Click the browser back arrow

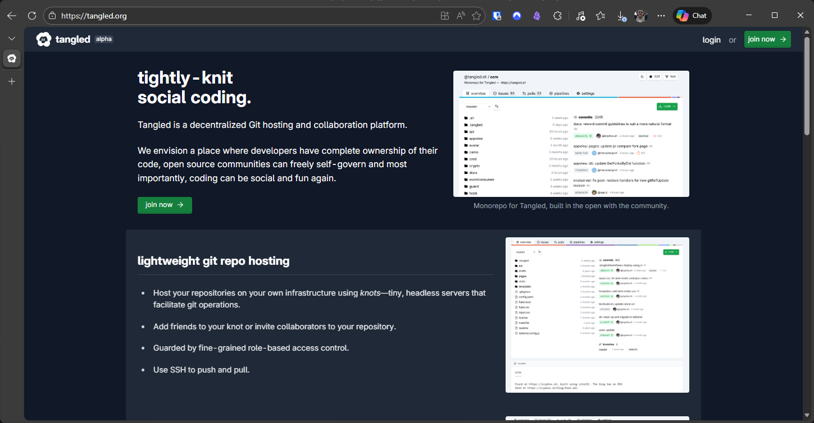click(x=11, y=16)
